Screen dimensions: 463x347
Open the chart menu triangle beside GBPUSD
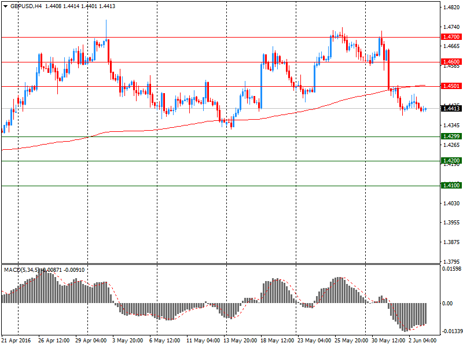pos(5,6)
